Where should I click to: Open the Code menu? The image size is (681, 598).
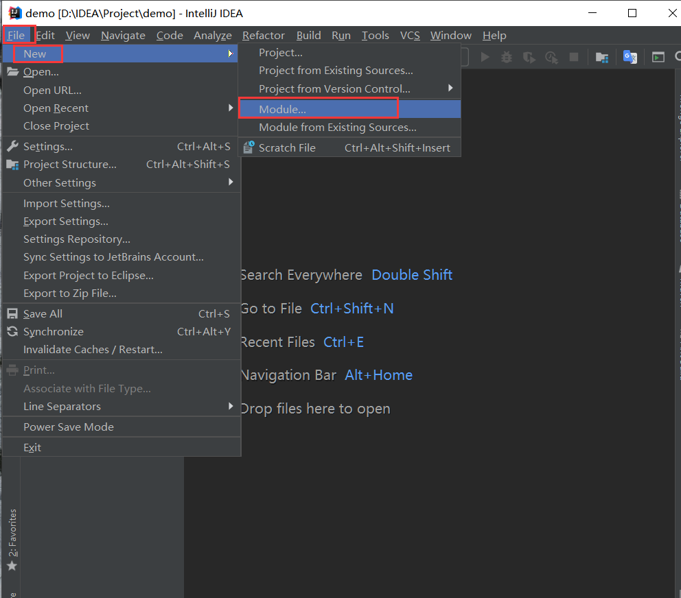point(170,35)
